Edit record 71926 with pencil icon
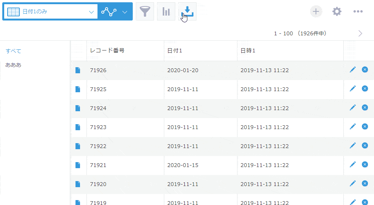Image resolution: width=374 pixels, height=205 pixels. click(353, 69)
